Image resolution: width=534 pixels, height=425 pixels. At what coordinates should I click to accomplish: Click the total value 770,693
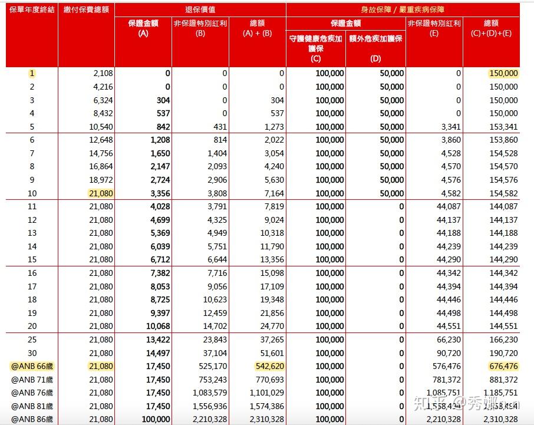270,380
